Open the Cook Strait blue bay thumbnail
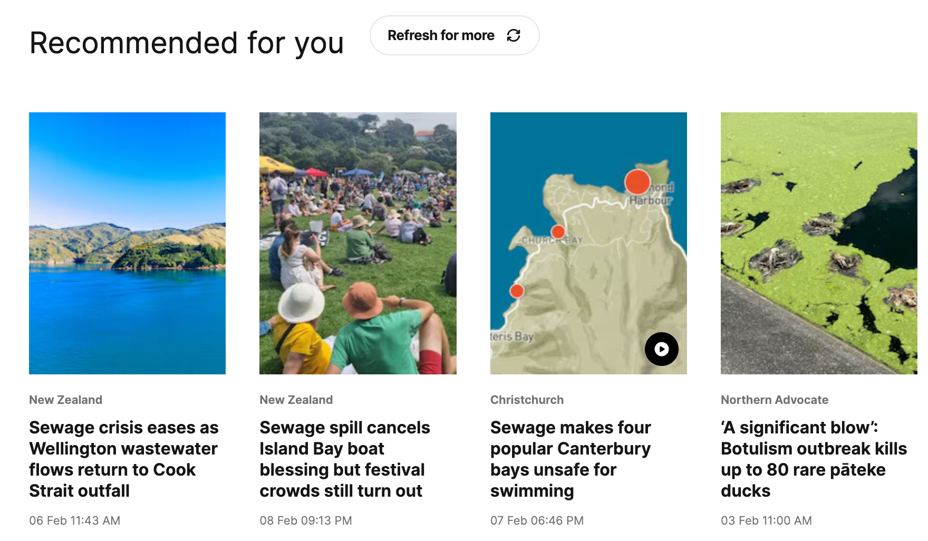The width and height of the screenshot is (928, 541). pos(127,243)
